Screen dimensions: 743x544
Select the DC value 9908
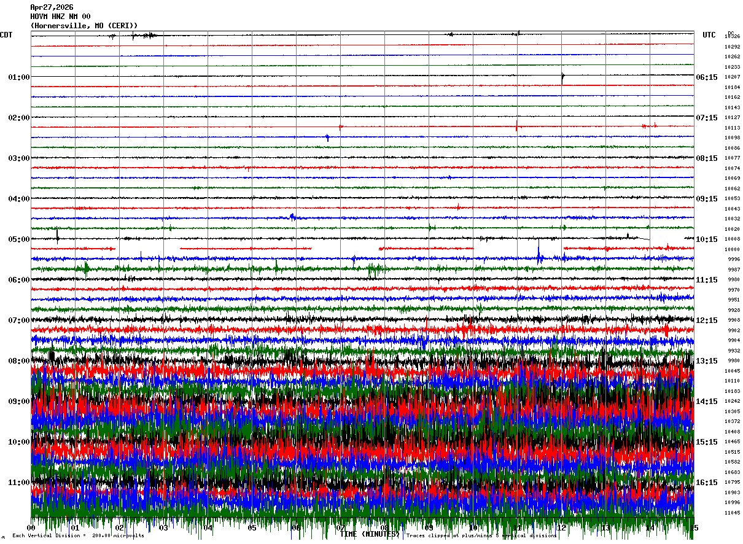click(x=734, y=321)
